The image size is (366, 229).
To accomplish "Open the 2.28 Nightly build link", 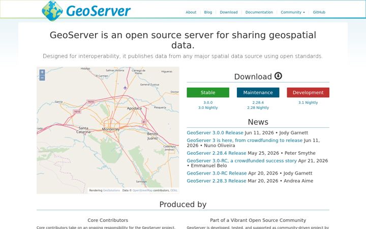I will pos(258,107).
